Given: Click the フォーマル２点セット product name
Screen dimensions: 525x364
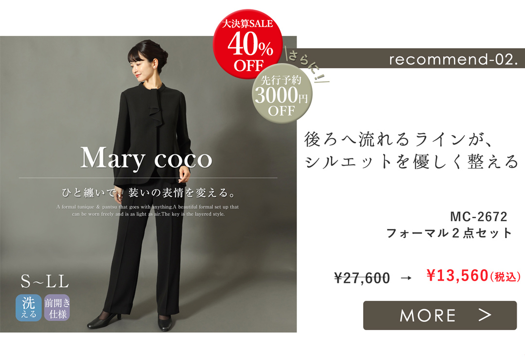Looking at the screenshot, I should click(449, 233).
